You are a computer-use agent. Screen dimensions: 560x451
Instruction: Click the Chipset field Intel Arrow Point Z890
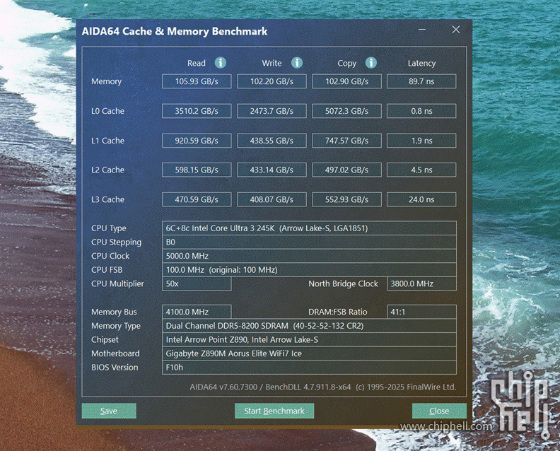point(309,339)
